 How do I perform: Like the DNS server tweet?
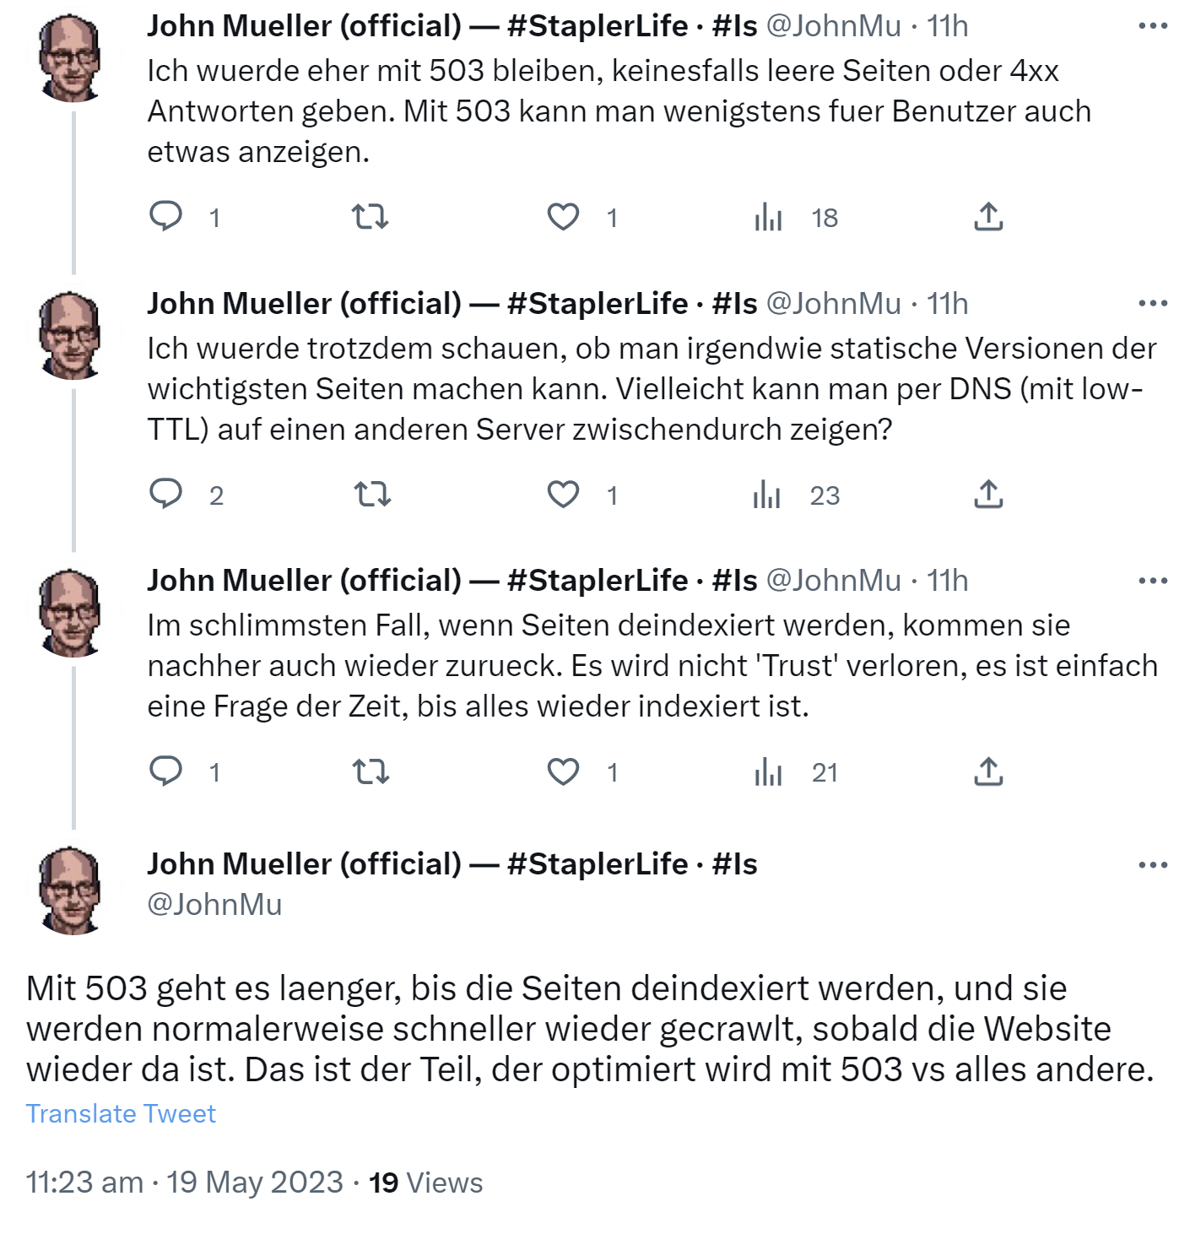(x=564, y=495)
